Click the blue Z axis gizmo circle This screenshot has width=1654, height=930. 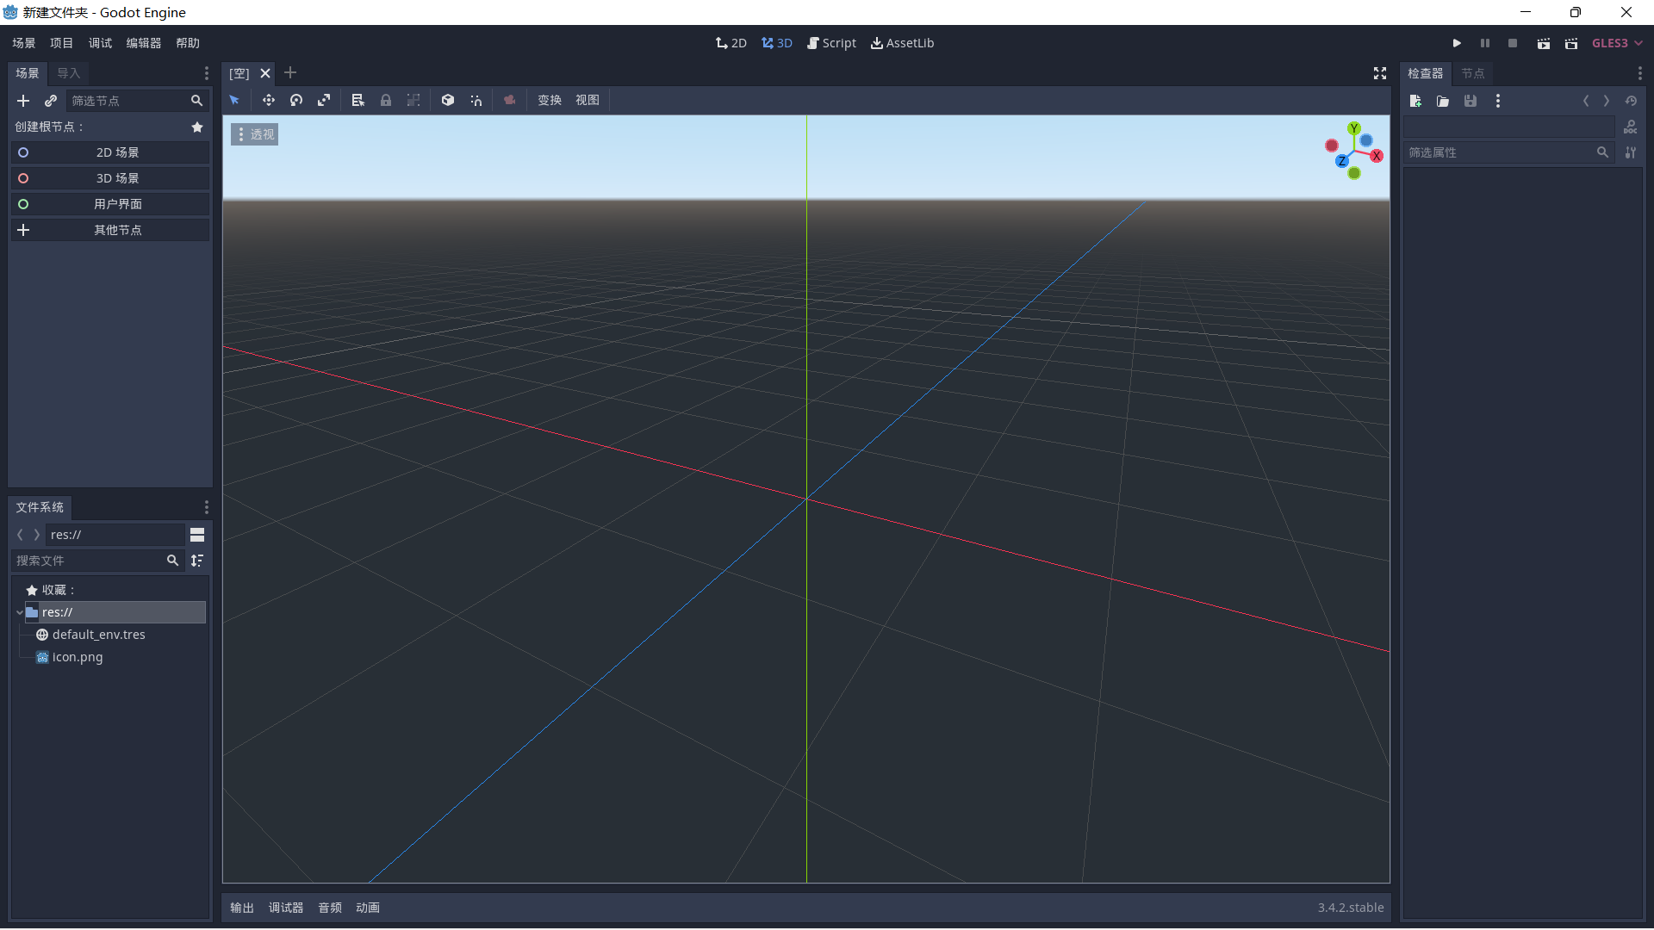(x=1341, y=161)
